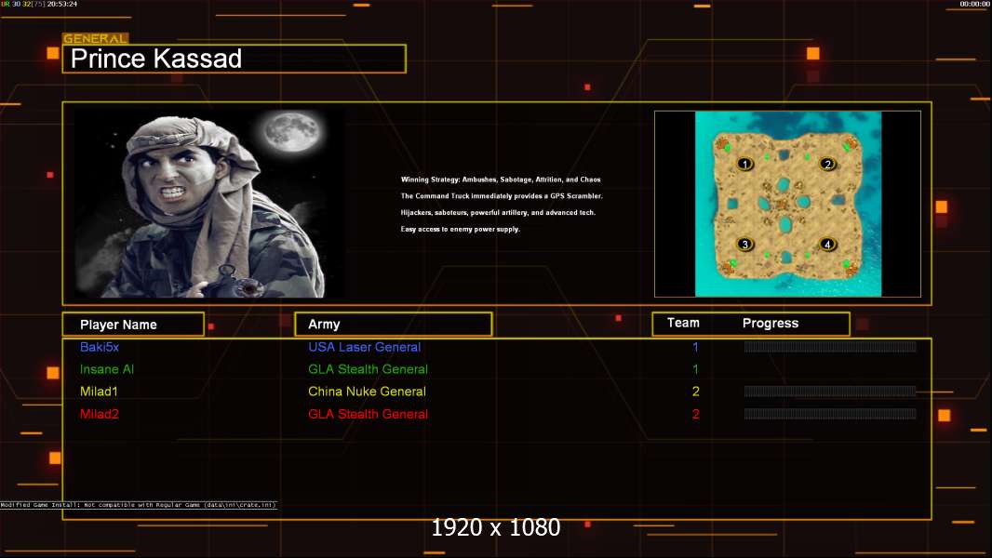Click Milad2's GLA Stealth General entry

(369, 414)
